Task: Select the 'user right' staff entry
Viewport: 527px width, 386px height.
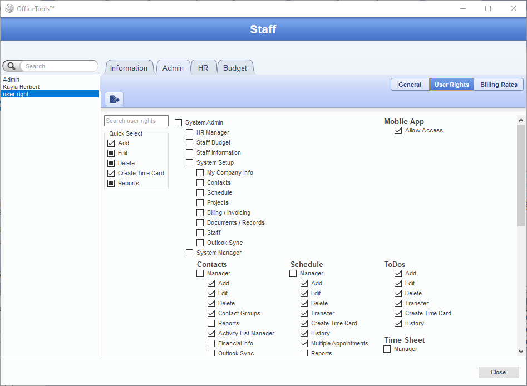Action: coord(50,94)
